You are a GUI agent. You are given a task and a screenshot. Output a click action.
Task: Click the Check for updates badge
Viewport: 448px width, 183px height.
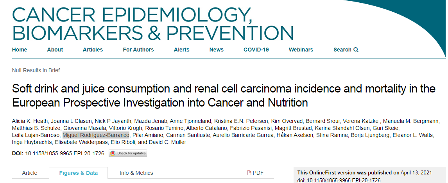click(x=128, y=153)
